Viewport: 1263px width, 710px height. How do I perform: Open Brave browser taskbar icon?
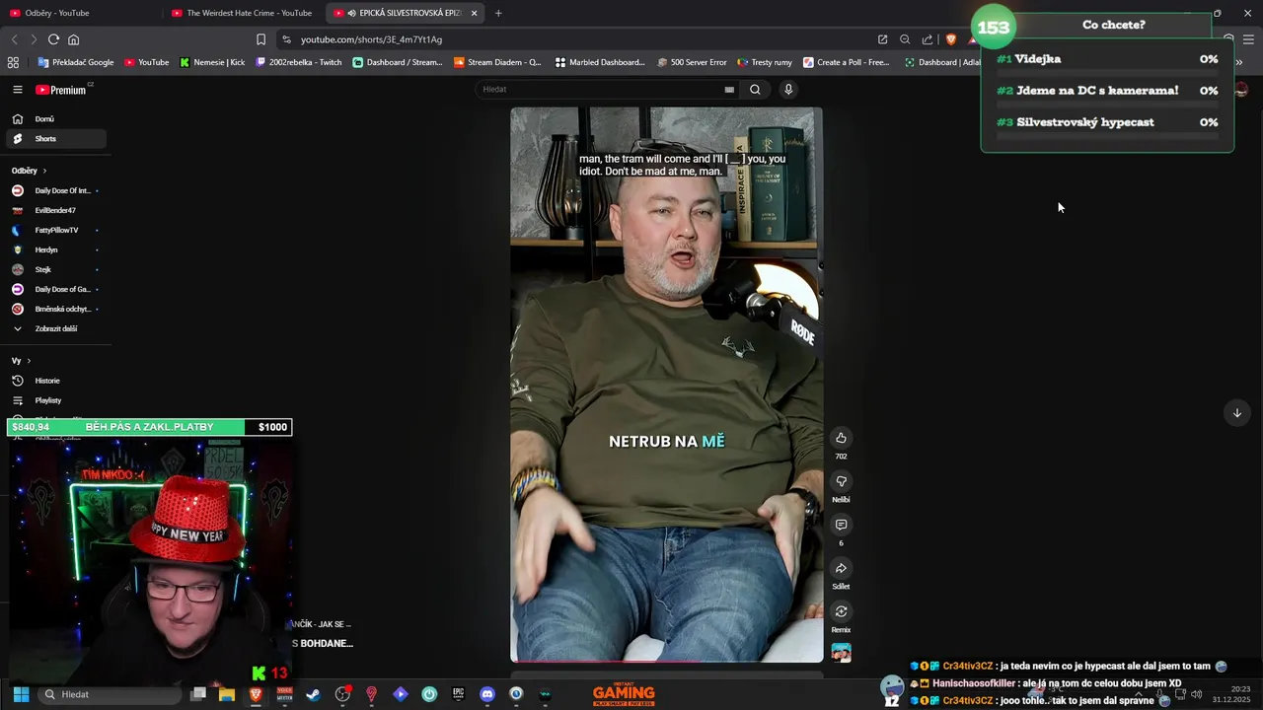(x=256, y=694)
